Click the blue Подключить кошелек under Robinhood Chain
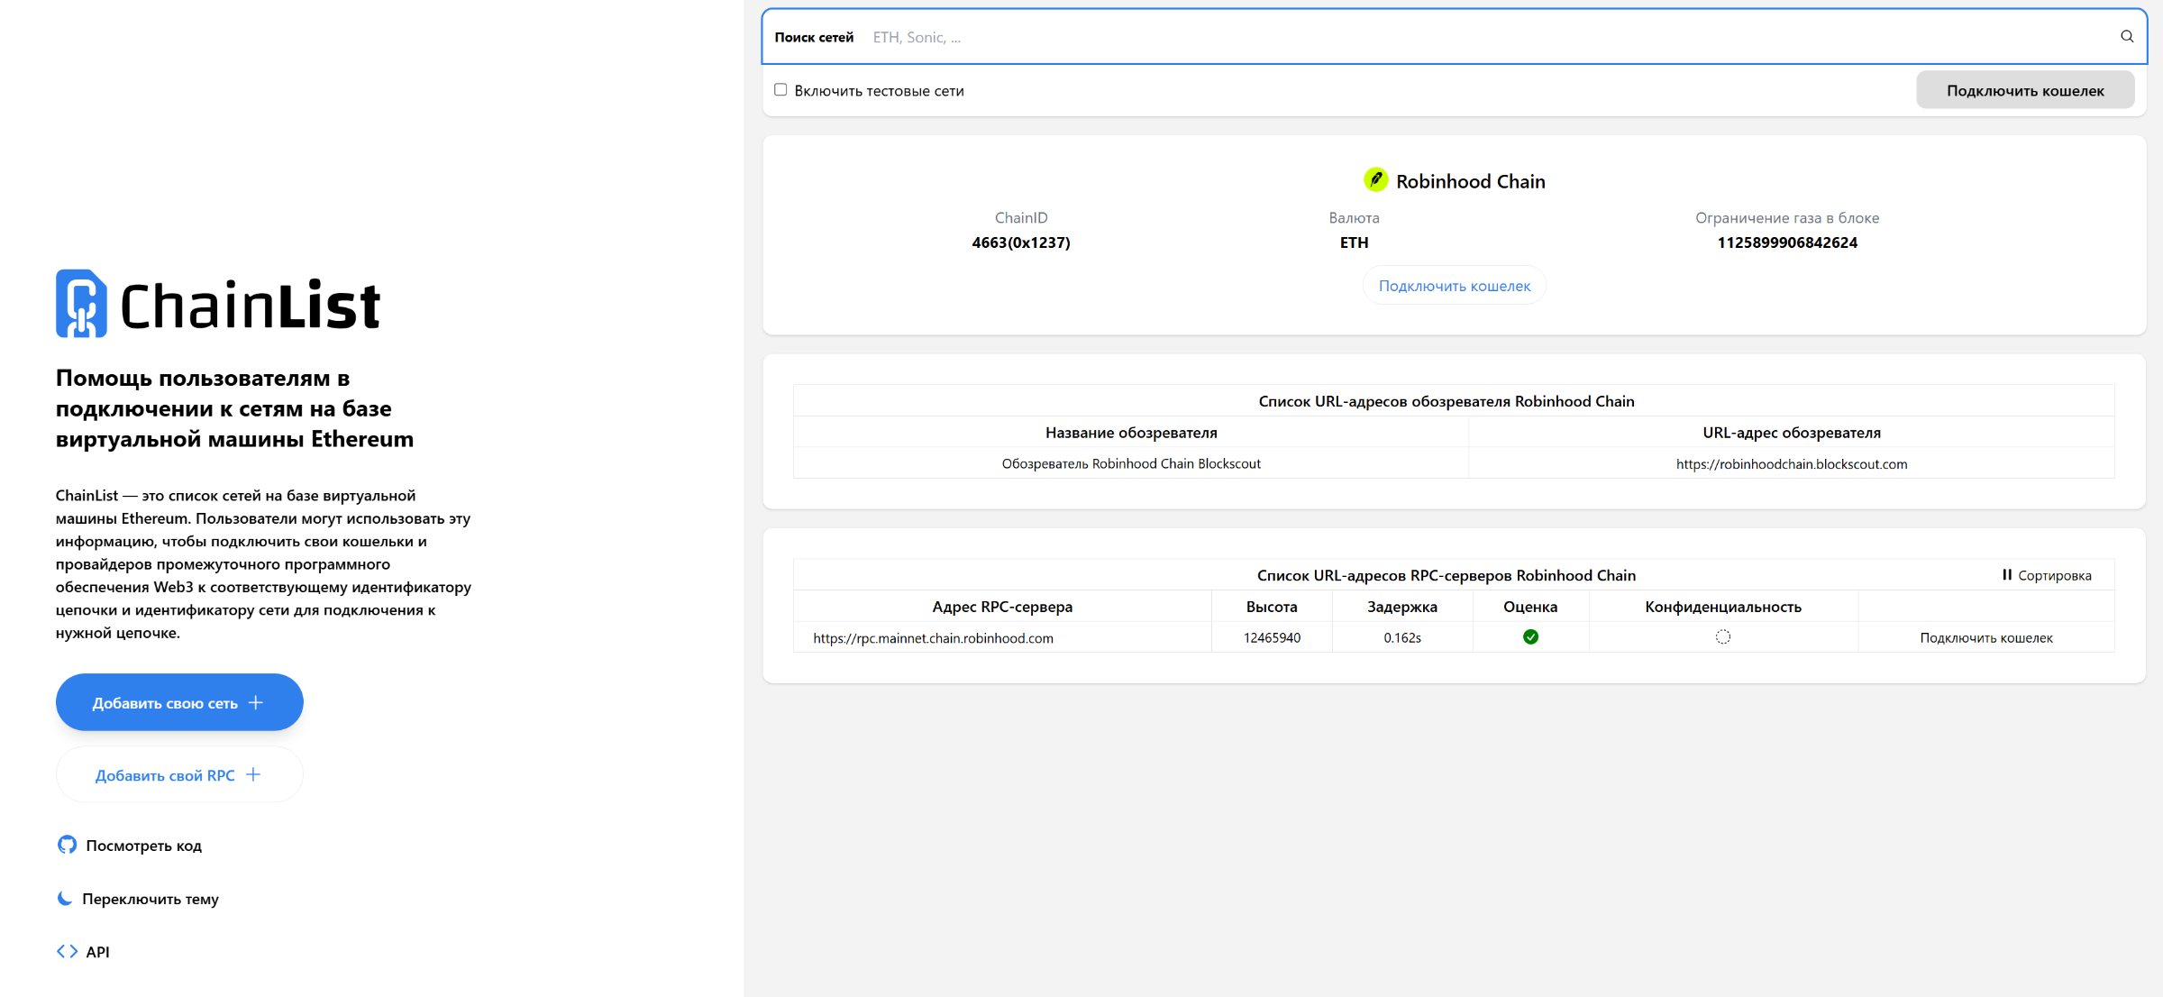2163x997 pixels. (x=1455, y=286)
